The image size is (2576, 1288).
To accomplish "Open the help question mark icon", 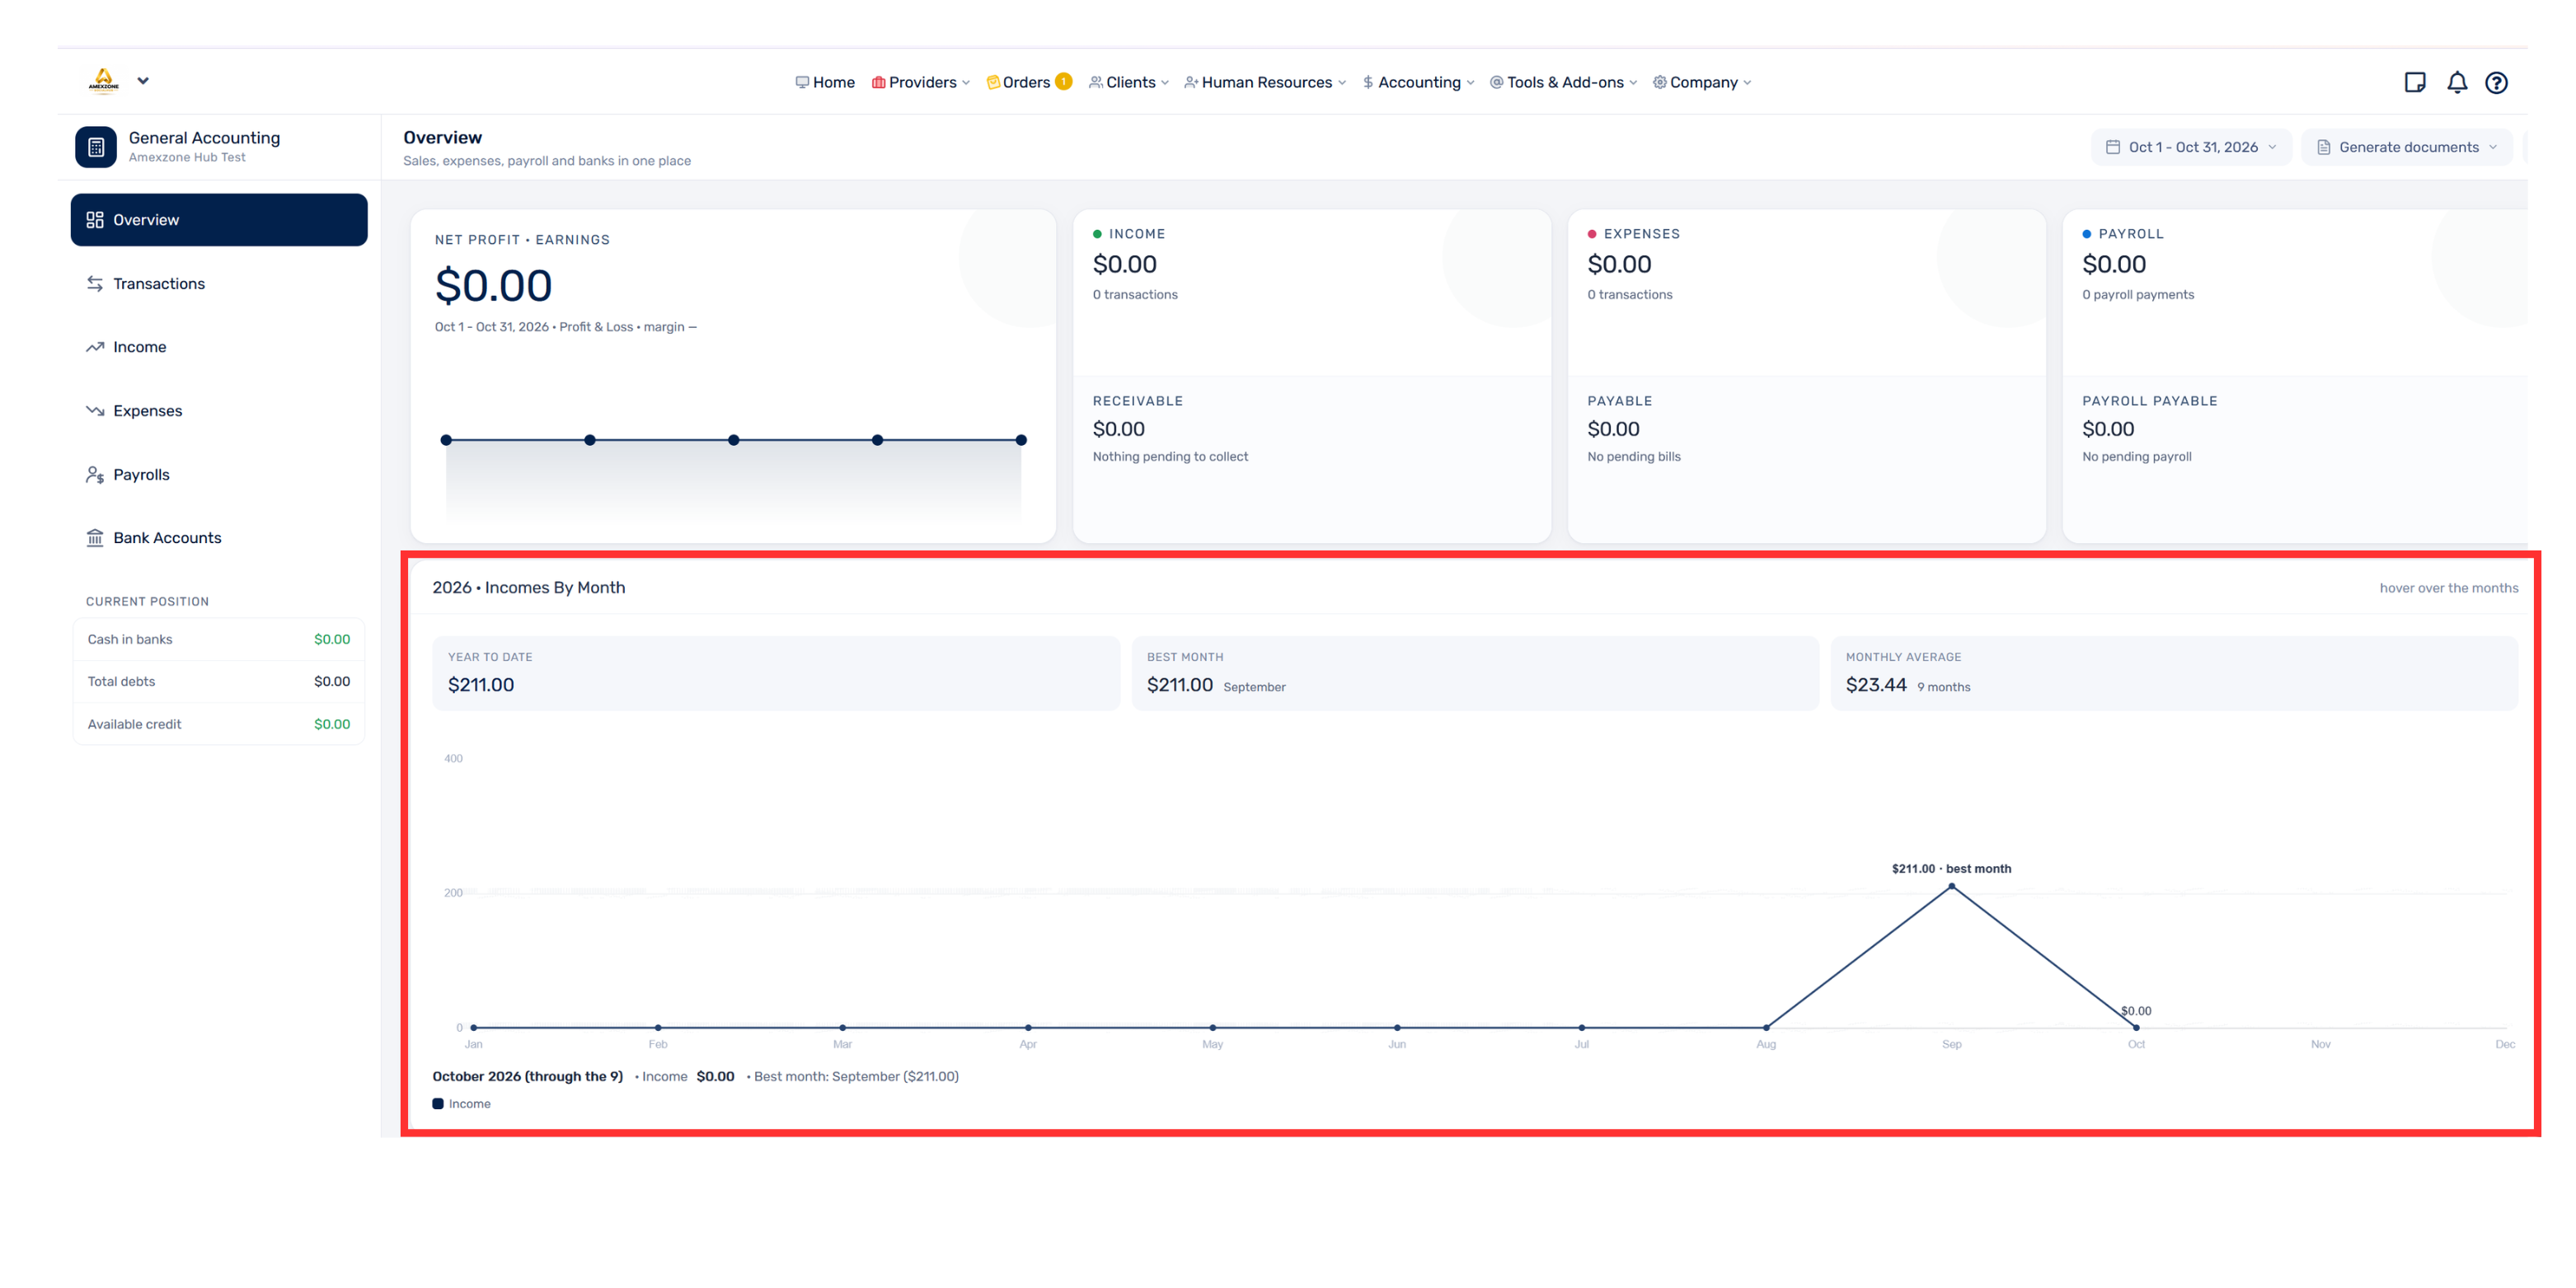I will 2496,82.
